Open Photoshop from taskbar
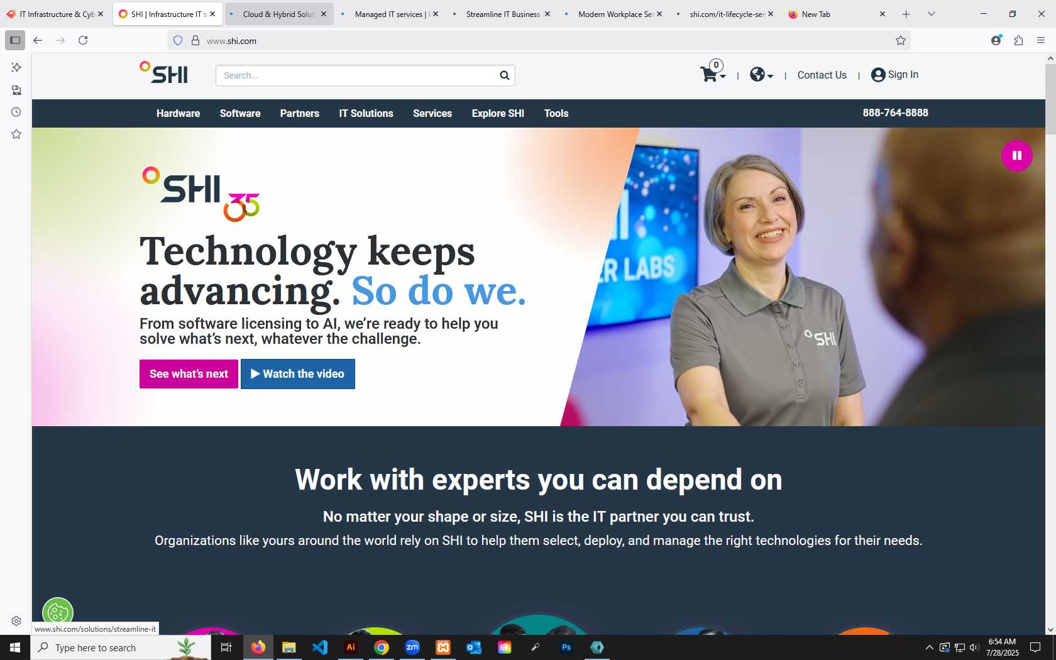 [566, 647]
